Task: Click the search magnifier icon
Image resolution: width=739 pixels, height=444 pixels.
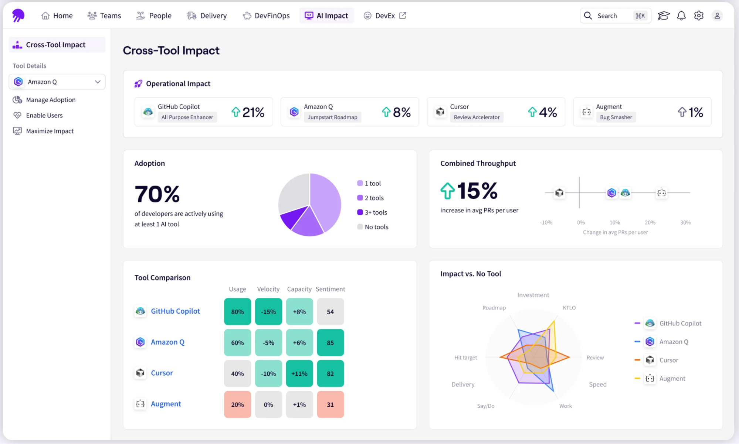Action: coord(588,16)
